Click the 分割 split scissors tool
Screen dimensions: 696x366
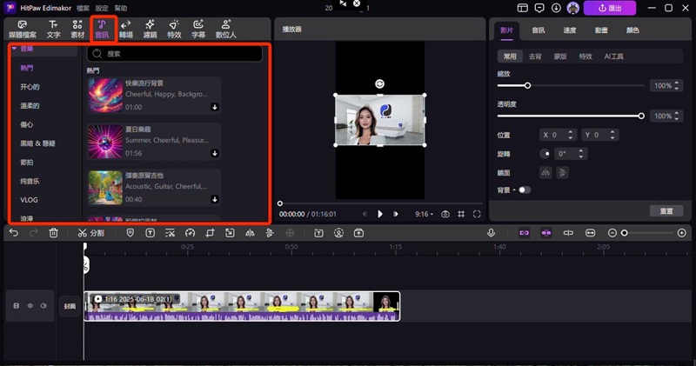[90, 233]
